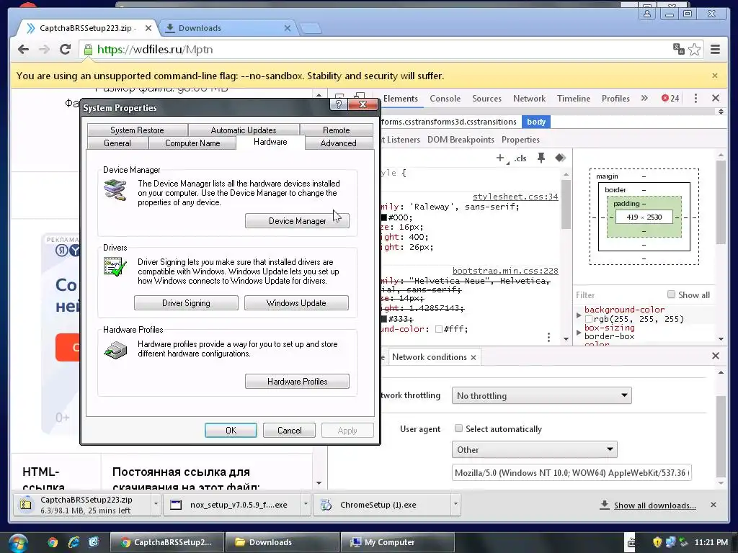
Task: Click the Driver Signing button
Action: pos(186,303)
